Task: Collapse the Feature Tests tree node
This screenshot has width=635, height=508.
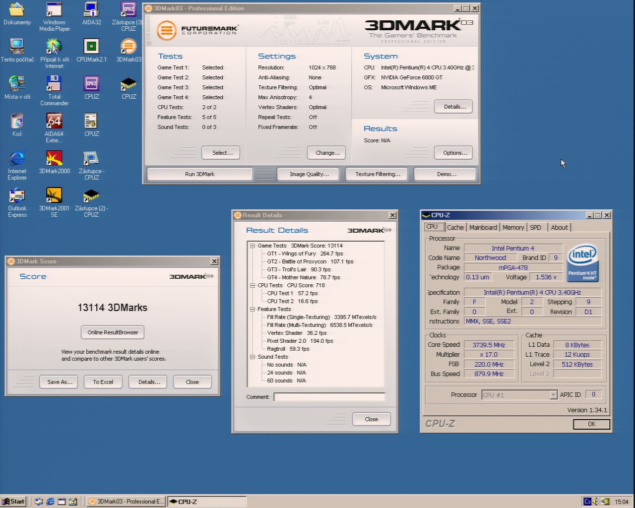Action: (x=253, y=309)
